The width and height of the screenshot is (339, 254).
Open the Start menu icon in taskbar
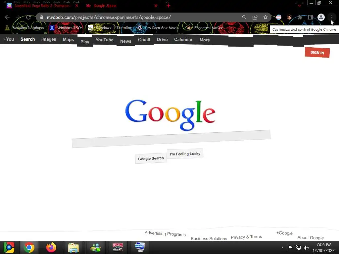(x=9, y=247)
